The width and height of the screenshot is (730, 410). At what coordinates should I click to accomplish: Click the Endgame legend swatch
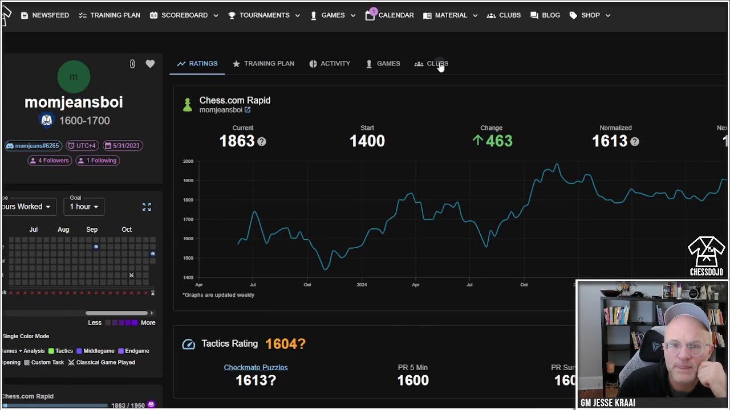(121, 351)
